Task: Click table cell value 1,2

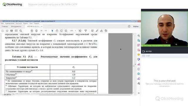Action: pyautogui.click(x=74, y=78)
